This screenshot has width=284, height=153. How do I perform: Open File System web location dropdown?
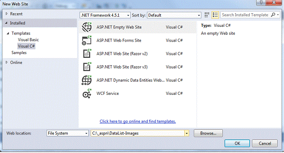tap(67, 133)
